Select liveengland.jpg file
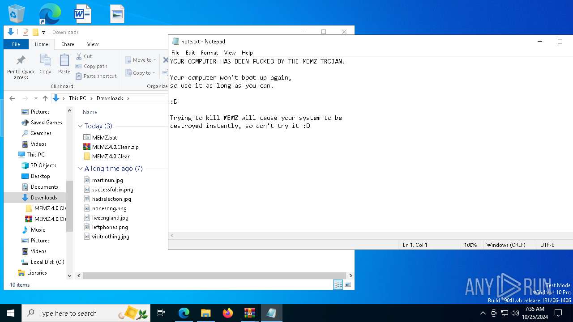Image resolution: width=573 pixels, height=322 pixels. [110, 218]
